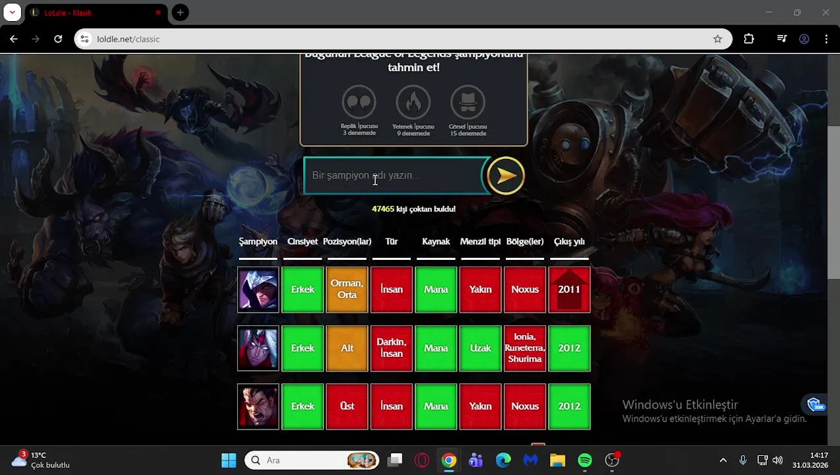Screen dimensions: 840x475
Task: Go back with the browser back arrow
Action: click(14, 39)
